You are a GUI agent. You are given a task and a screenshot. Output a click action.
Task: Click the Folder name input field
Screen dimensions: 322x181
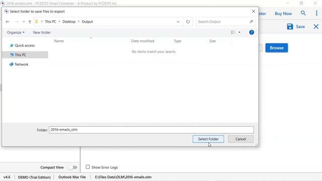pyautogui.click(x=151, y=130)
